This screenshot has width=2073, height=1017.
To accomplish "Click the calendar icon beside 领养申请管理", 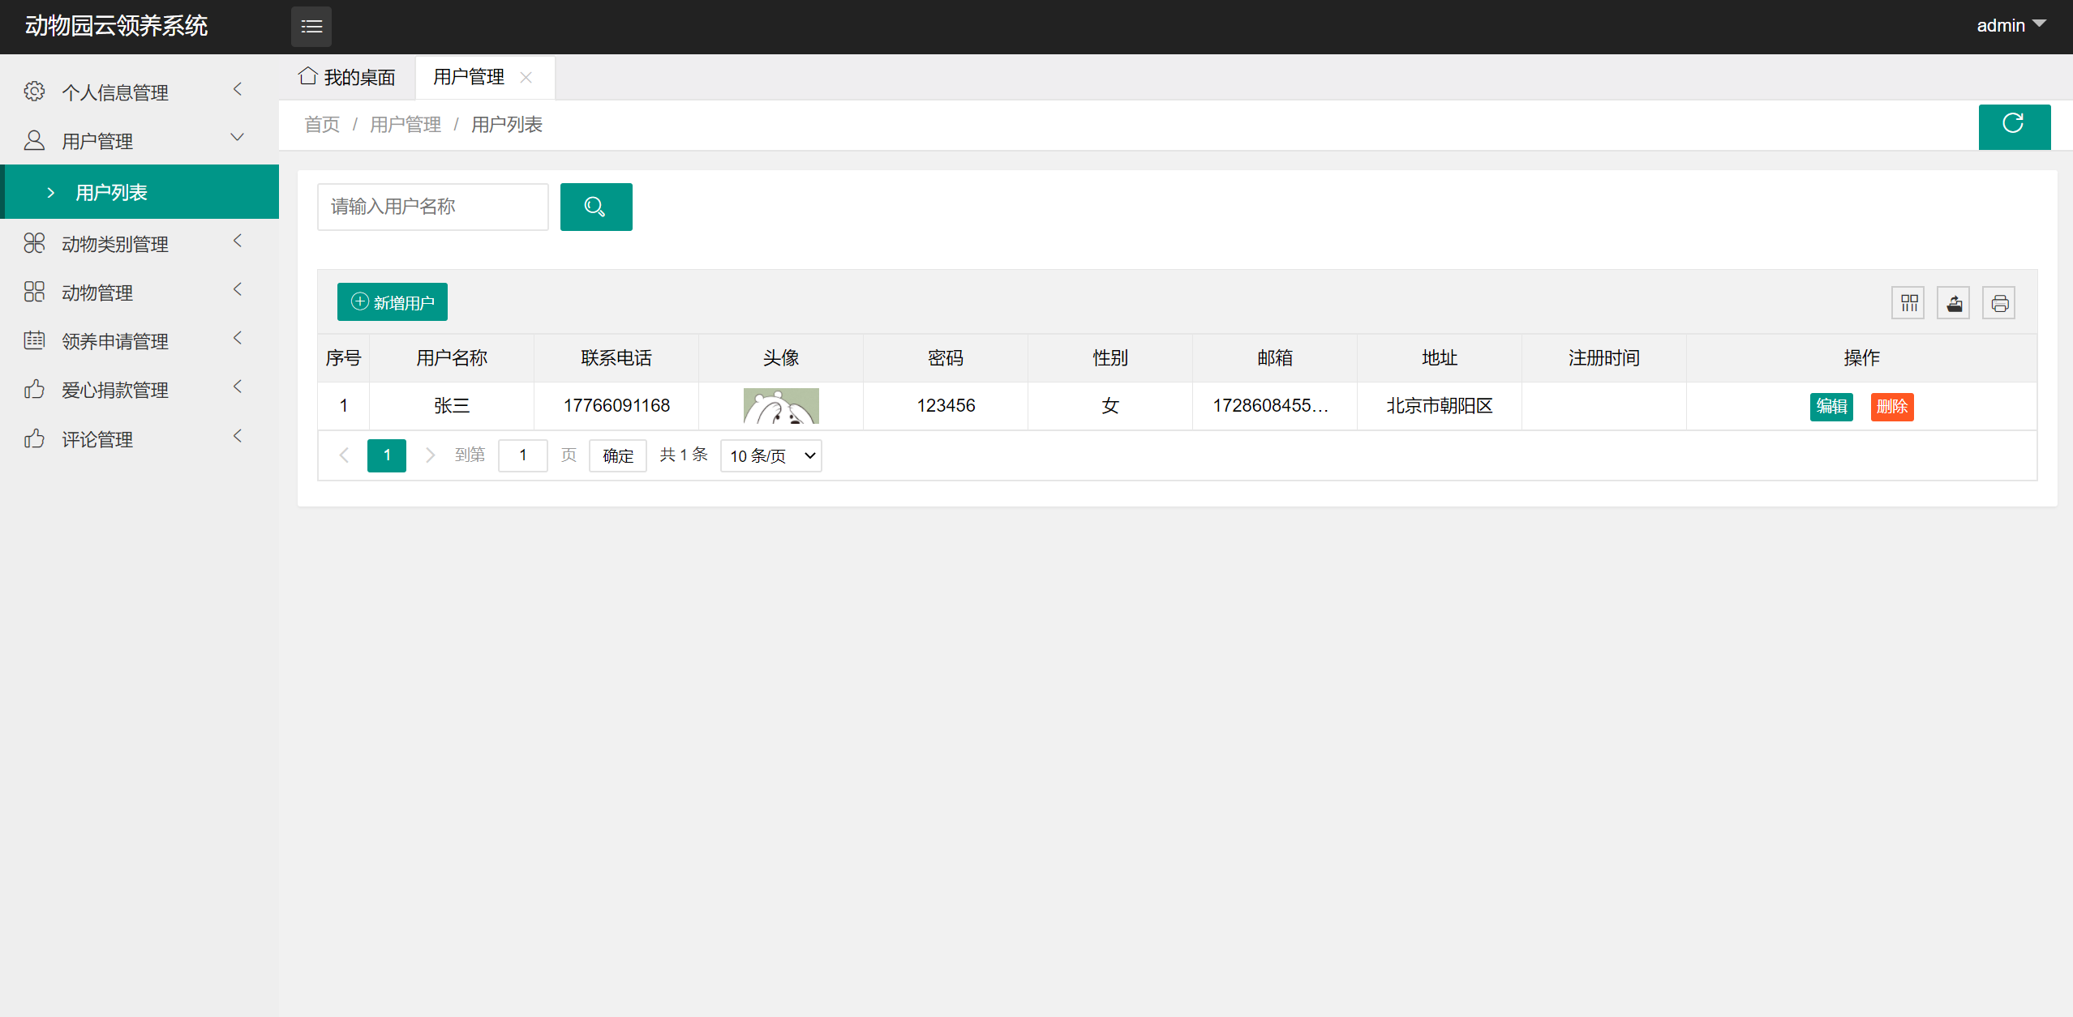I will click(34, 340).
